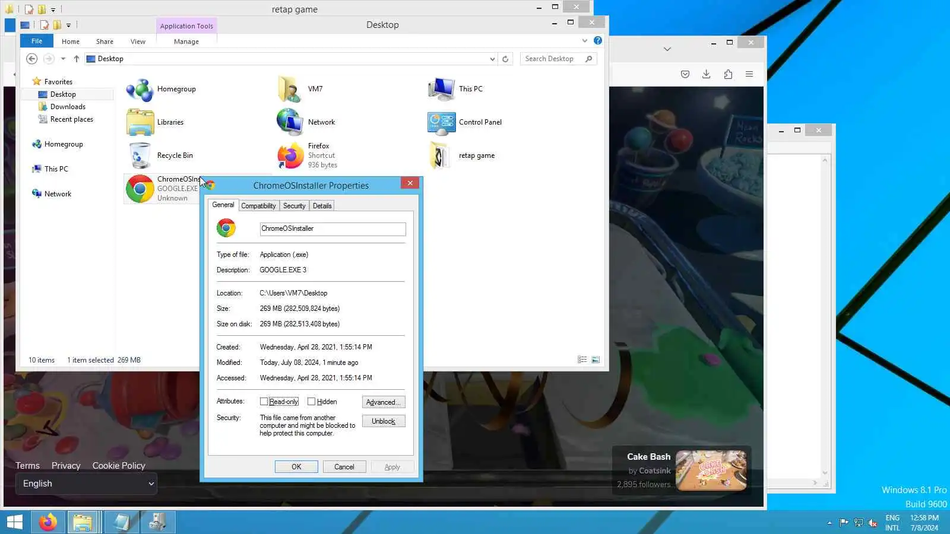950x534 pixels.
Task: Select the Network icon in file list
Action: click(x=290, y=122)
